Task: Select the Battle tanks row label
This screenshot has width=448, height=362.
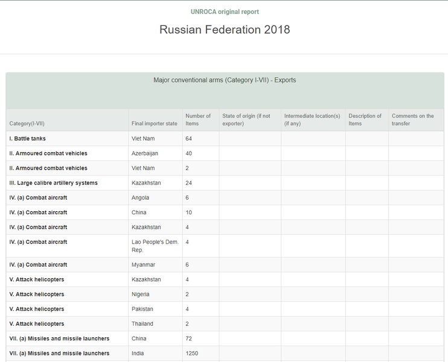Action: tap(27, 138)
